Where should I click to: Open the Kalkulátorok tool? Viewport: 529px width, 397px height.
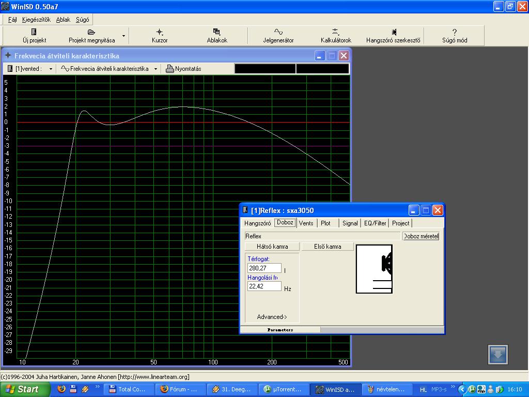pos(336,32)
